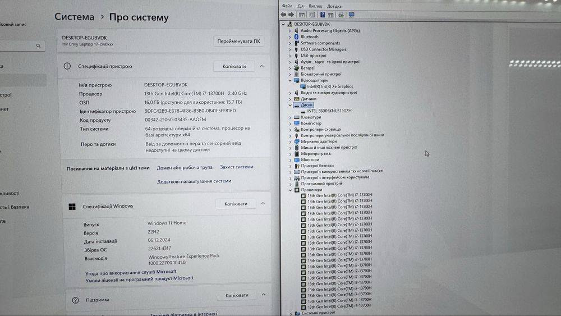
Task: Click the Audio Processing Objects speaker icon
Action: click(296, 30)
